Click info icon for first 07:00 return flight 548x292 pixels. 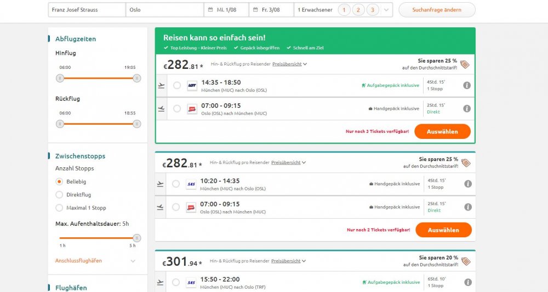[x=467, y=108]
